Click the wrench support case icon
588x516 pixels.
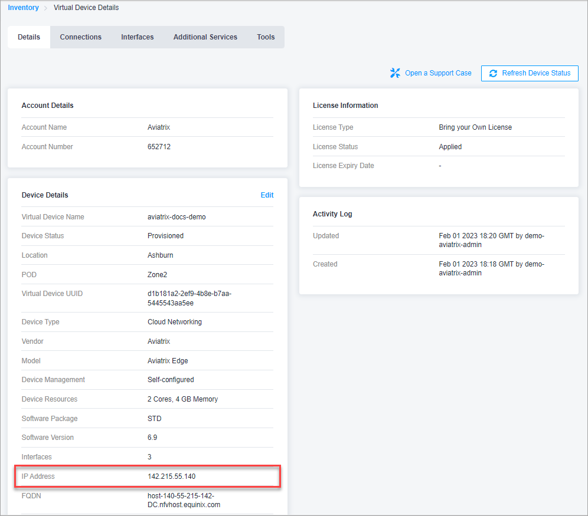pyautogui.click(x=396, y=73)
